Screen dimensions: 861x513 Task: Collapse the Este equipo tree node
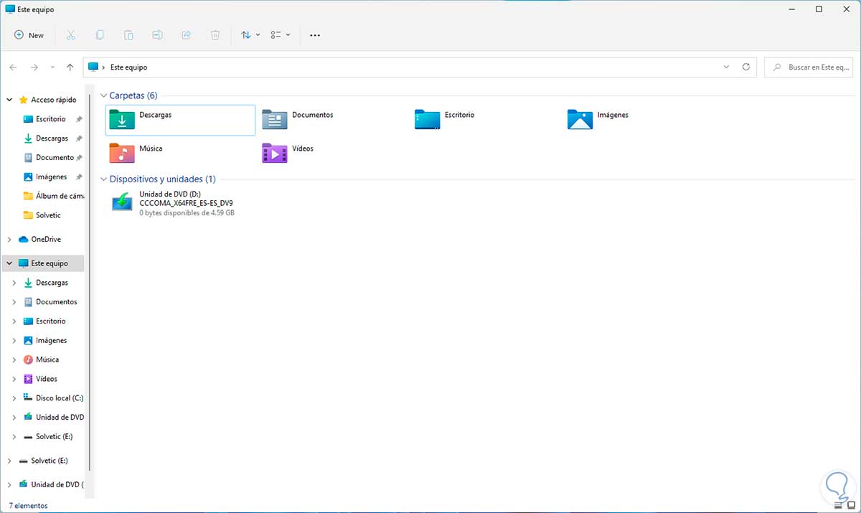9,263
